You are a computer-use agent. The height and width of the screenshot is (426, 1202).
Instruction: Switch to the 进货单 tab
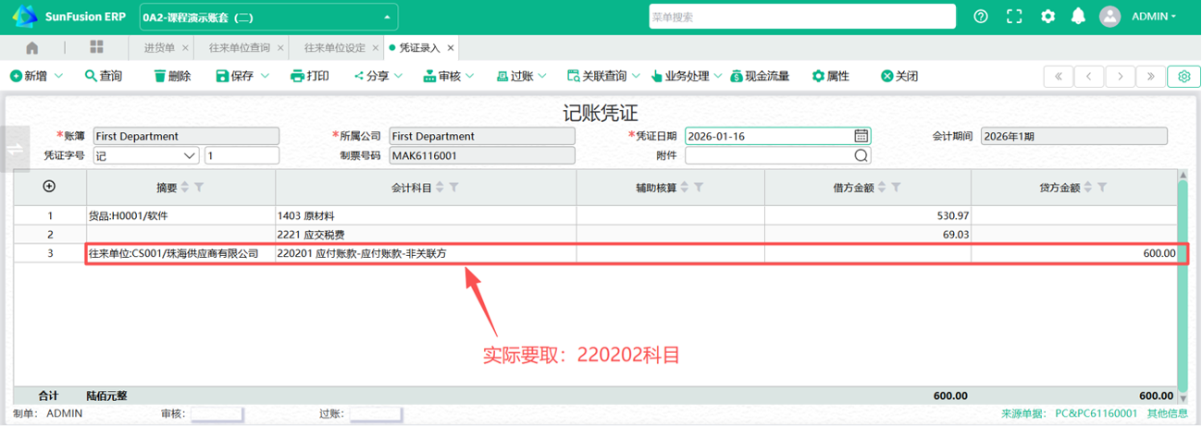click(x=159, y=47)
